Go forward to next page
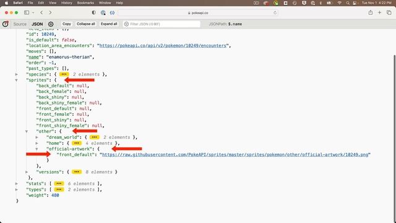This screenshot has width=396, height=223. tap(50, 12)
